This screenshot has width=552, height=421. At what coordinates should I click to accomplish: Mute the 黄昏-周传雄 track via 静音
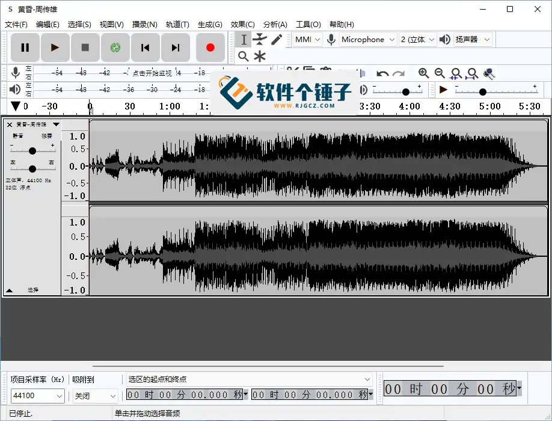point(18,137)
